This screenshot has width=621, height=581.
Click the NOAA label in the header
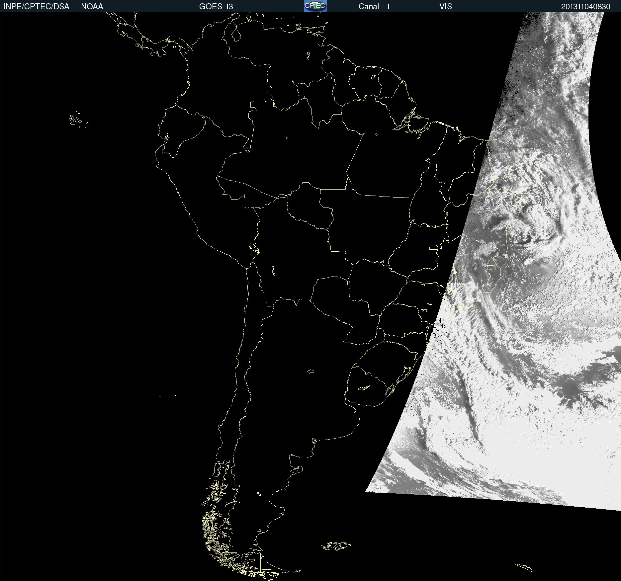point(92,7)
